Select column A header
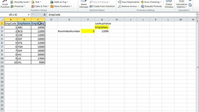Screen dimensions: 199x112 [11, 20]
